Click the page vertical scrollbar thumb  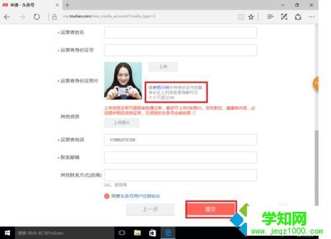tap(316, 167)
